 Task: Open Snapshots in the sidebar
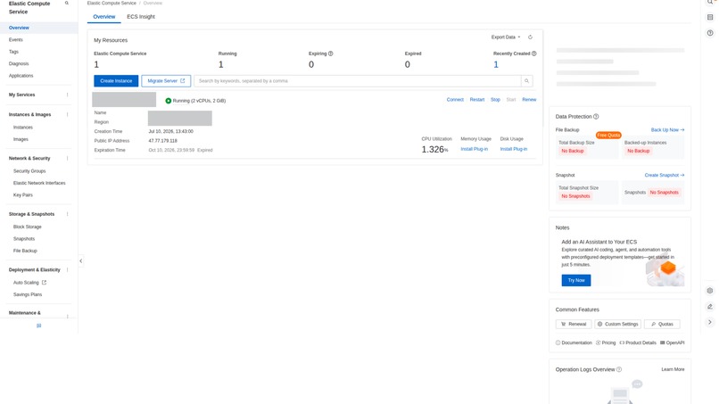point(24,239)
